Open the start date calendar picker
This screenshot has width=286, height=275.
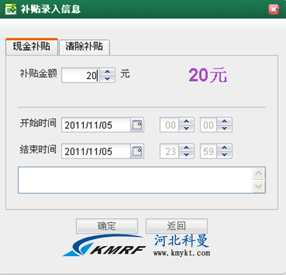coord(137,125)
